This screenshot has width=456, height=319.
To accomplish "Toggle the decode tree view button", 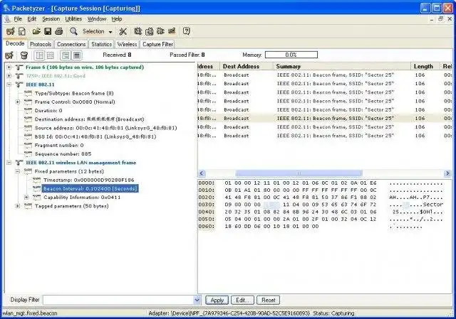I will [66, 55].
